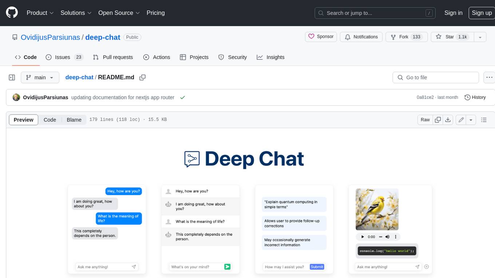The image size is (495, 278).
Task: Play the audio in the chat demo
Action: coord(363,237)
